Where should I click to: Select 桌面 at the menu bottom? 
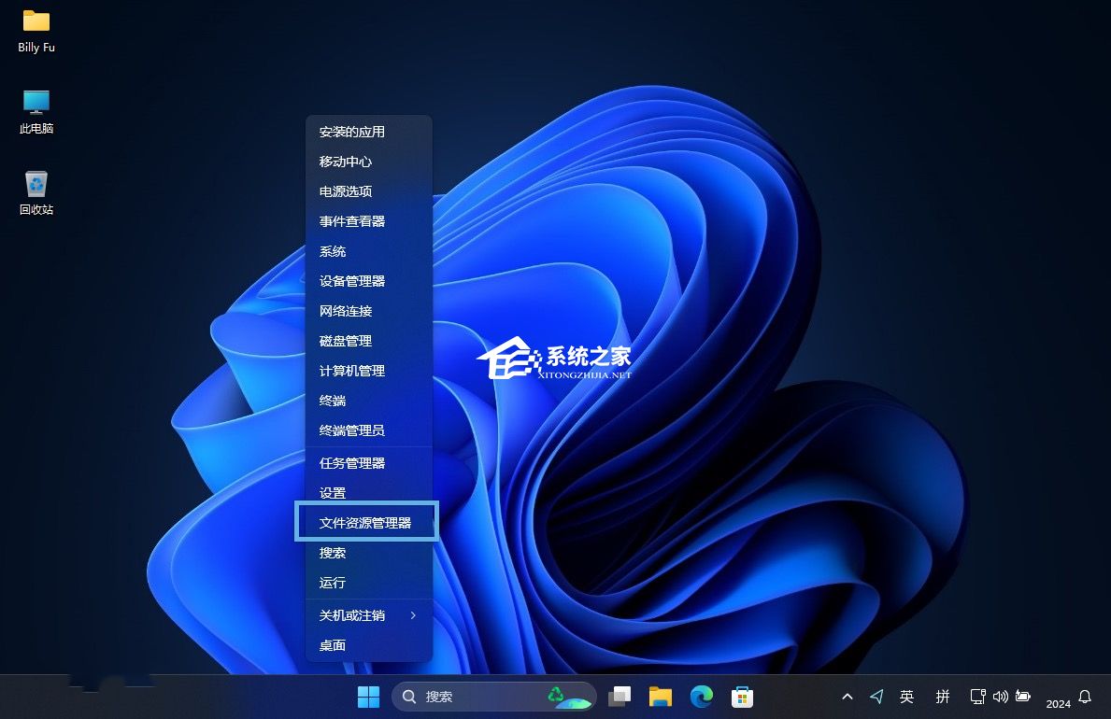pos(368,645)
